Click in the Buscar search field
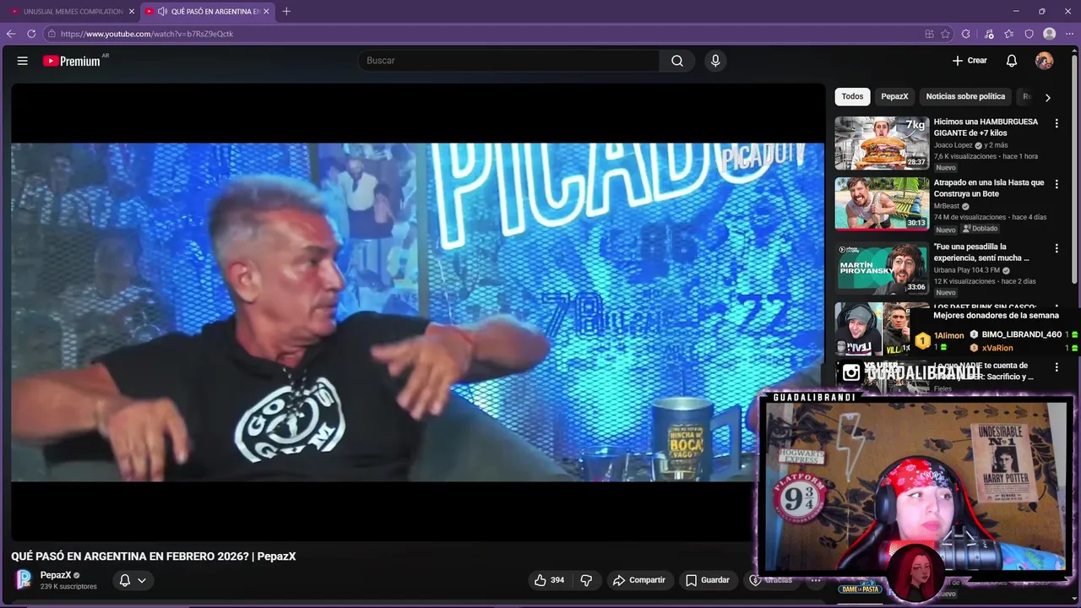This screenshot has height=608, width=1081. pyautogui.click(x=510, y=61)
